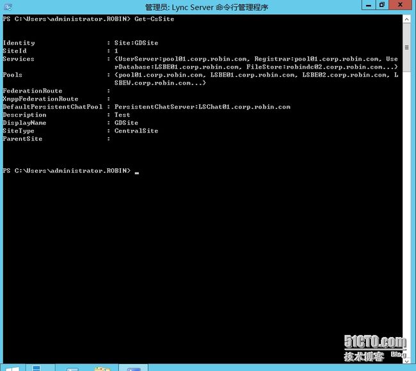Click the Get-CsSite command text
Viewport: 416px width, 371px height.
[x=154, y=19]
